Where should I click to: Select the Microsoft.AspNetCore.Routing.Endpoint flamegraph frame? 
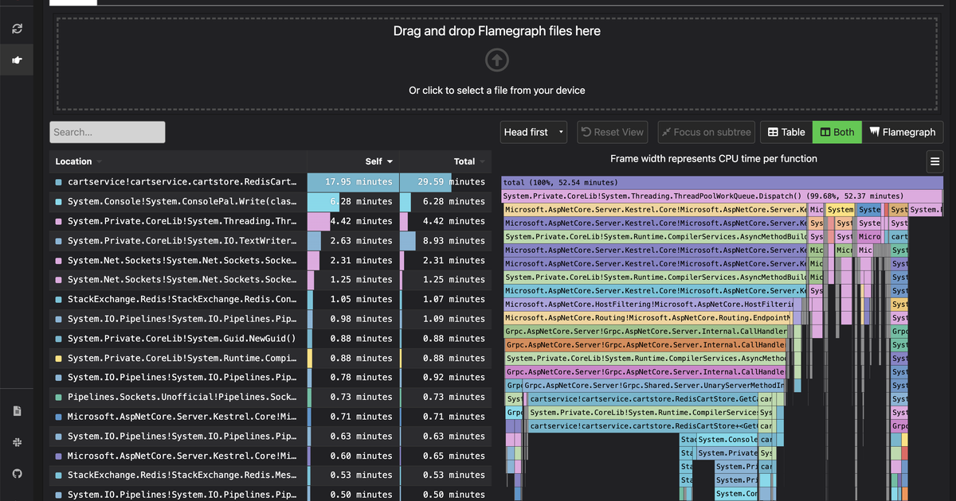tap(647, 318)
